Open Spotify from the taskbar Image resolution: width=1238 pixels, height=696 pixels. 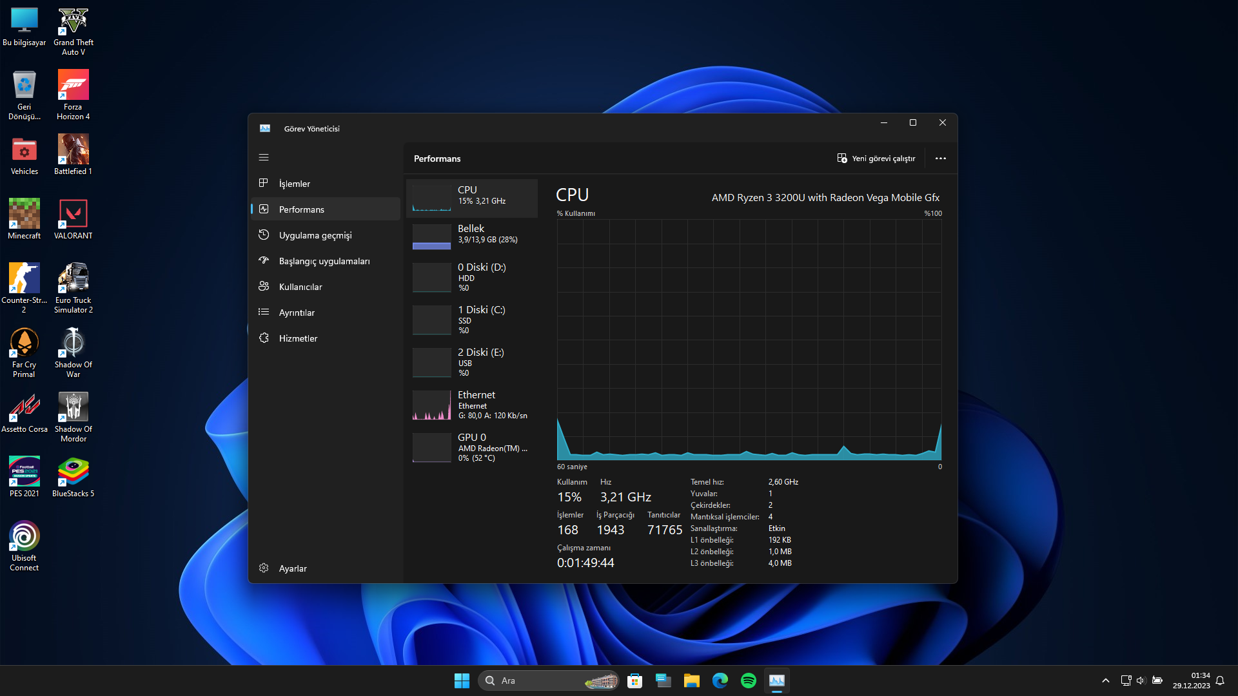[x=748, y=681]
